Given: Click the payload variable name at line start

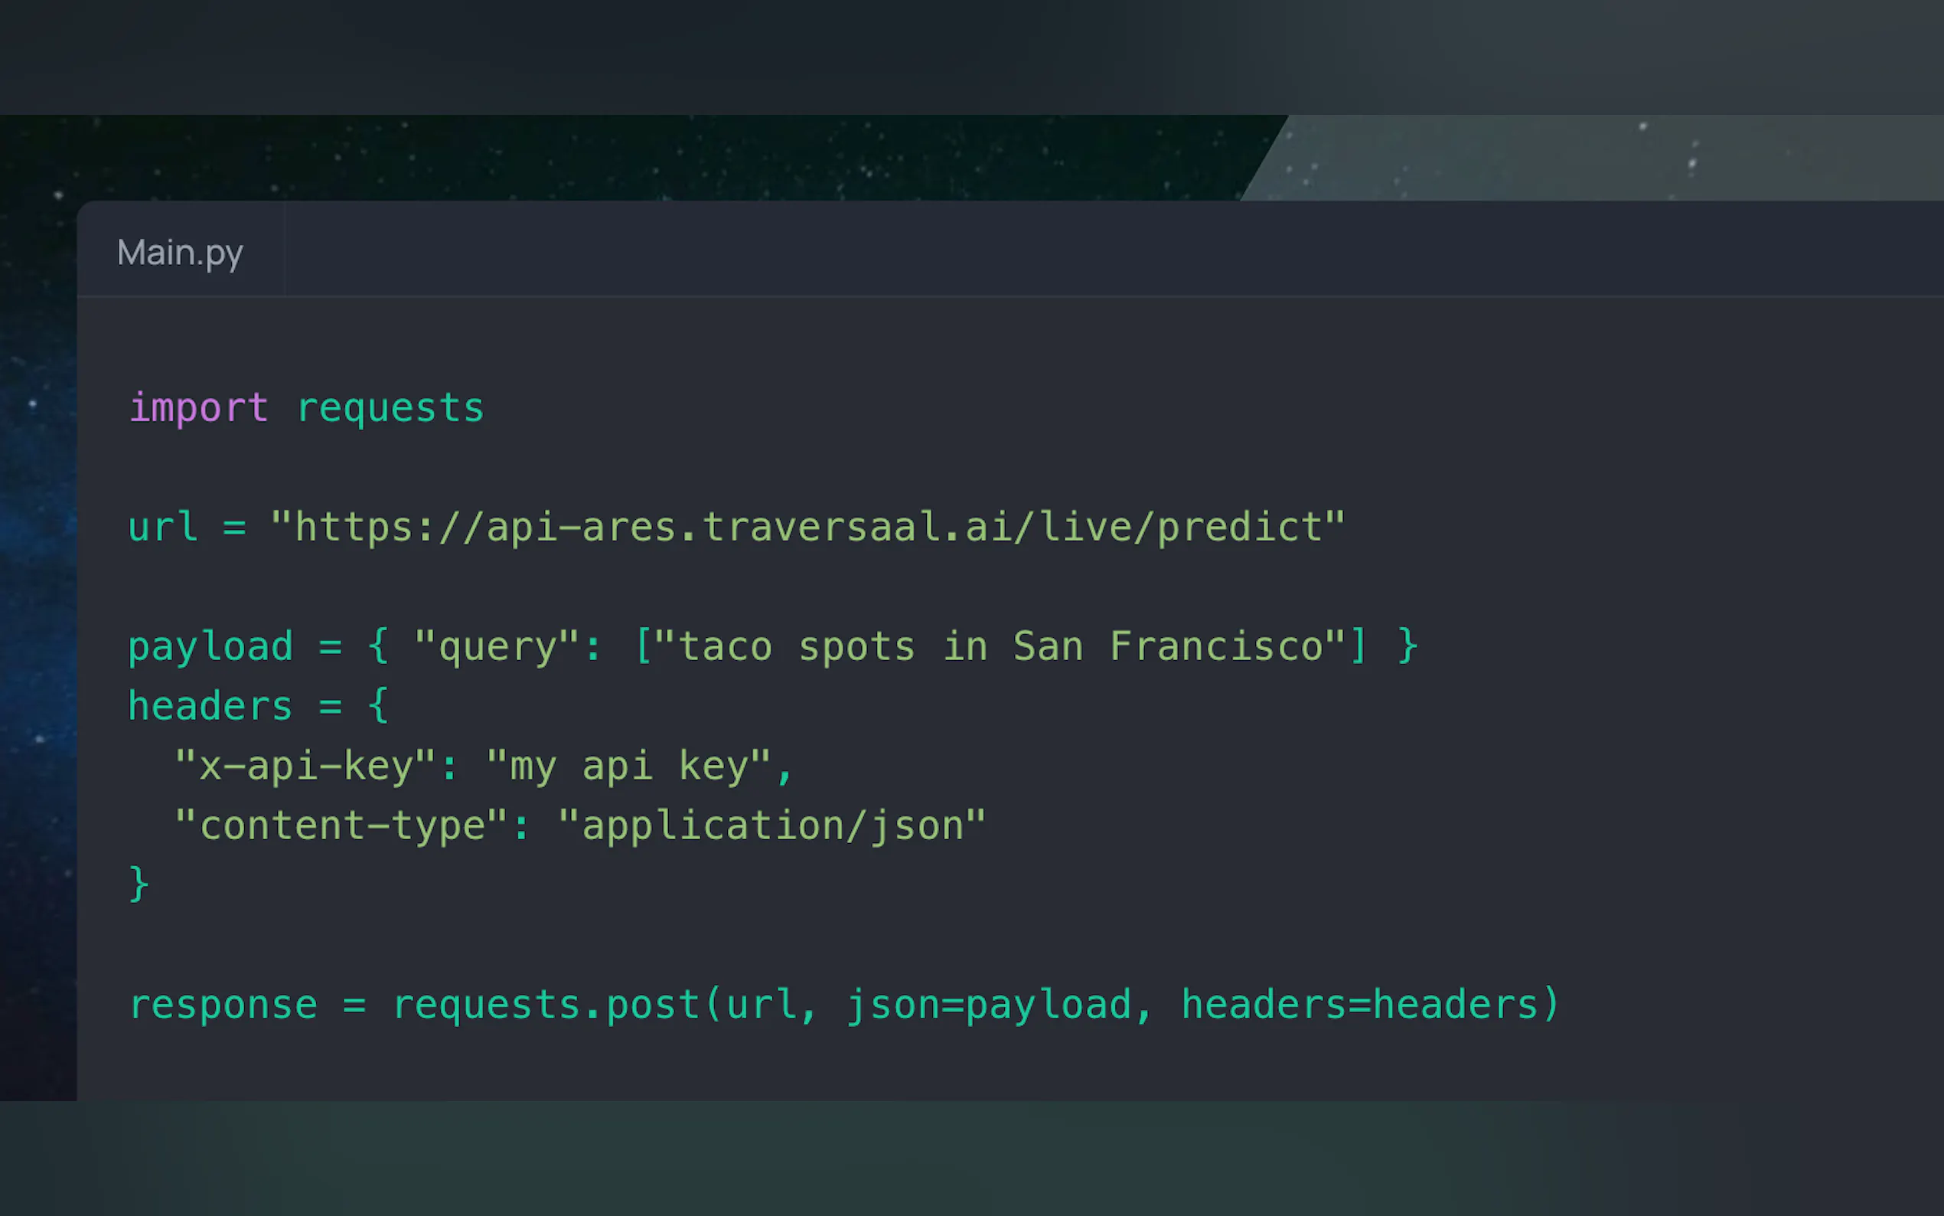Looking at the screenshot, I should pyautogui.click(x=210, y=646).
